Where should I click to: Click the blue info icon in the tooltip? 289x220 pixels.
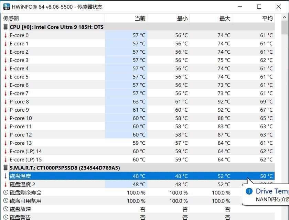[x=249, y=191]
